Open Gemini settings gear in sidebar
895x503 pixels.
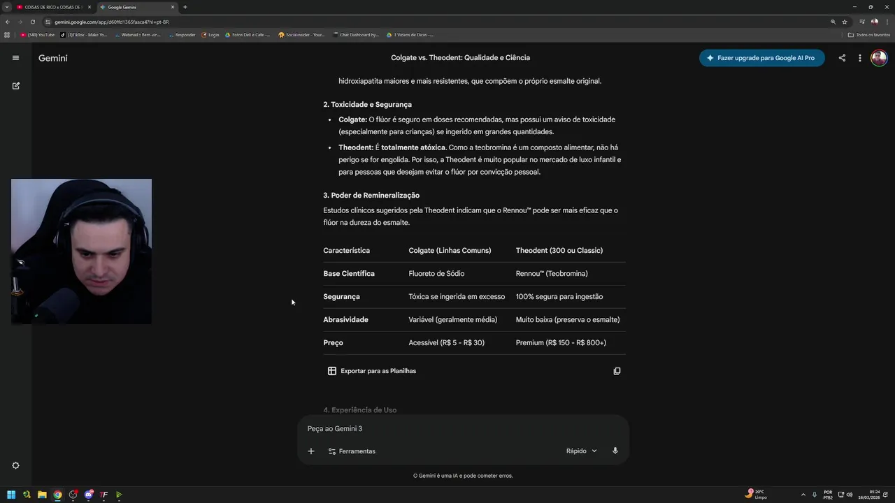(15, 466)
